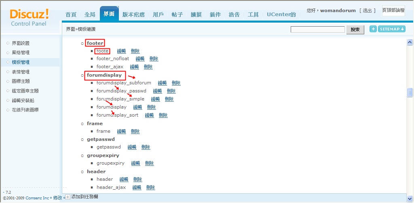Screen dimensions: 414x203
Task: Open 表情管理 in the left menu
Action: tap(21, 72)
